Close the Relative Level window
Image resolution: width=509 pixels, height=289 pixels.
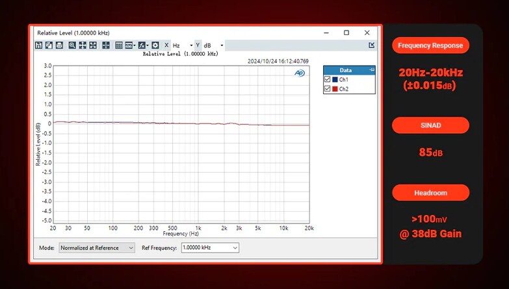(x=367, y=32)
